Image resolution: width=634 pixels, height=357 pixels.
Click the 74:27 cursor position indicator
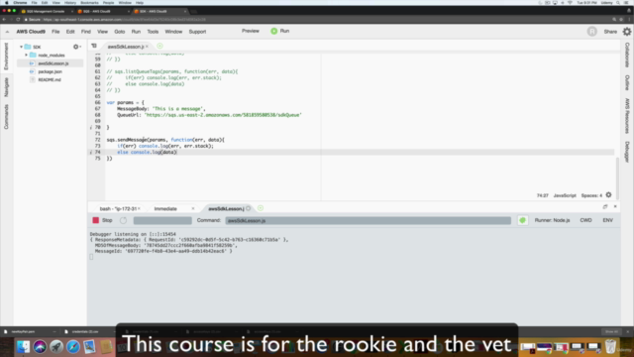(x=542, y=195)
